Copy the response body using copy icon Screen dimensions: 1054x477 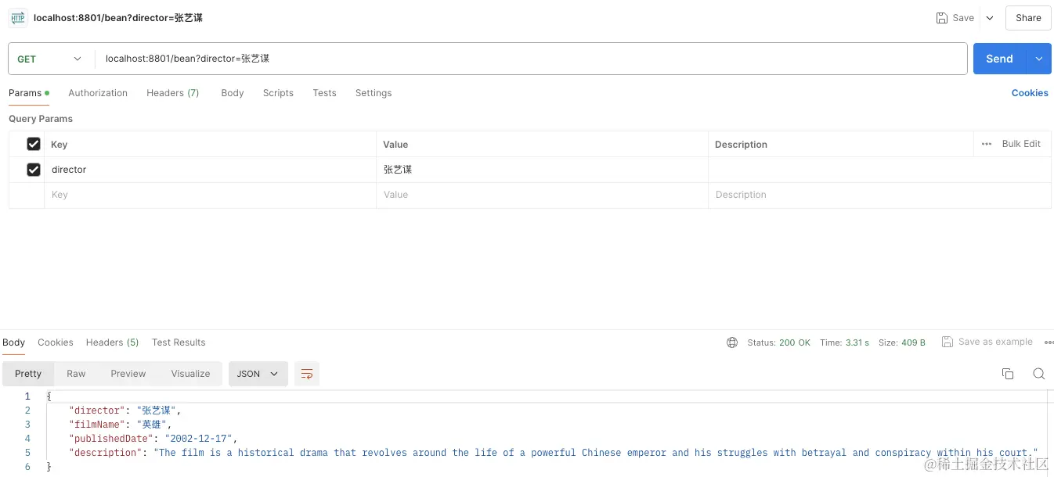pos(1008,374)
